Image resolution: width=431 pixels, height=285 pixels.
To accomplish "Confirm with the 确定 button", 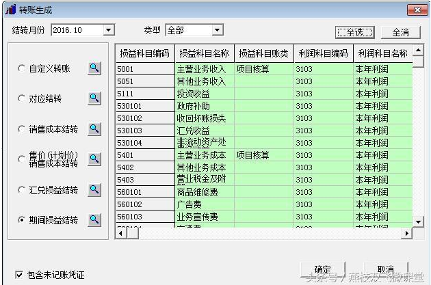I will (x=322, y=269).
